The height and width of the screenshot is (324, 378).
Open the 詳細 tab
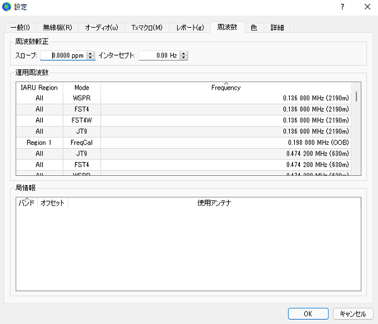coord(277,28)
